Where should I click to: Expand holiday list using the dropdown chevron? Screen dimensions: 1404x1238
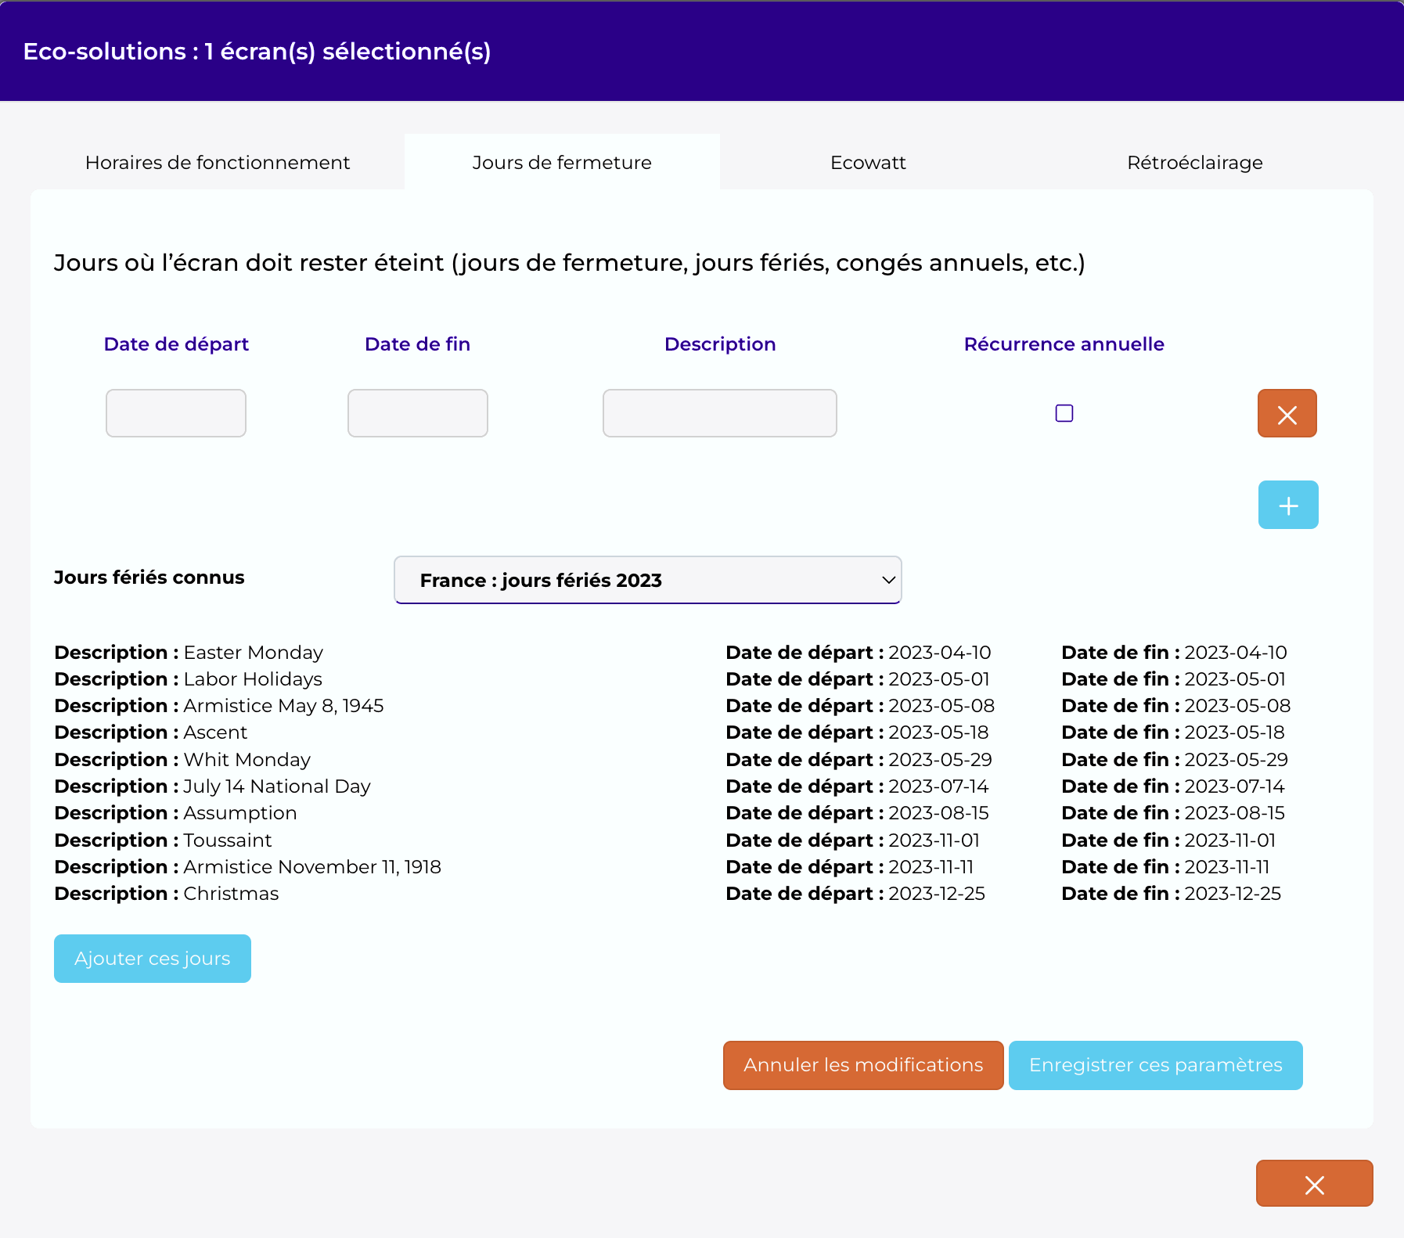coord(888,580)
